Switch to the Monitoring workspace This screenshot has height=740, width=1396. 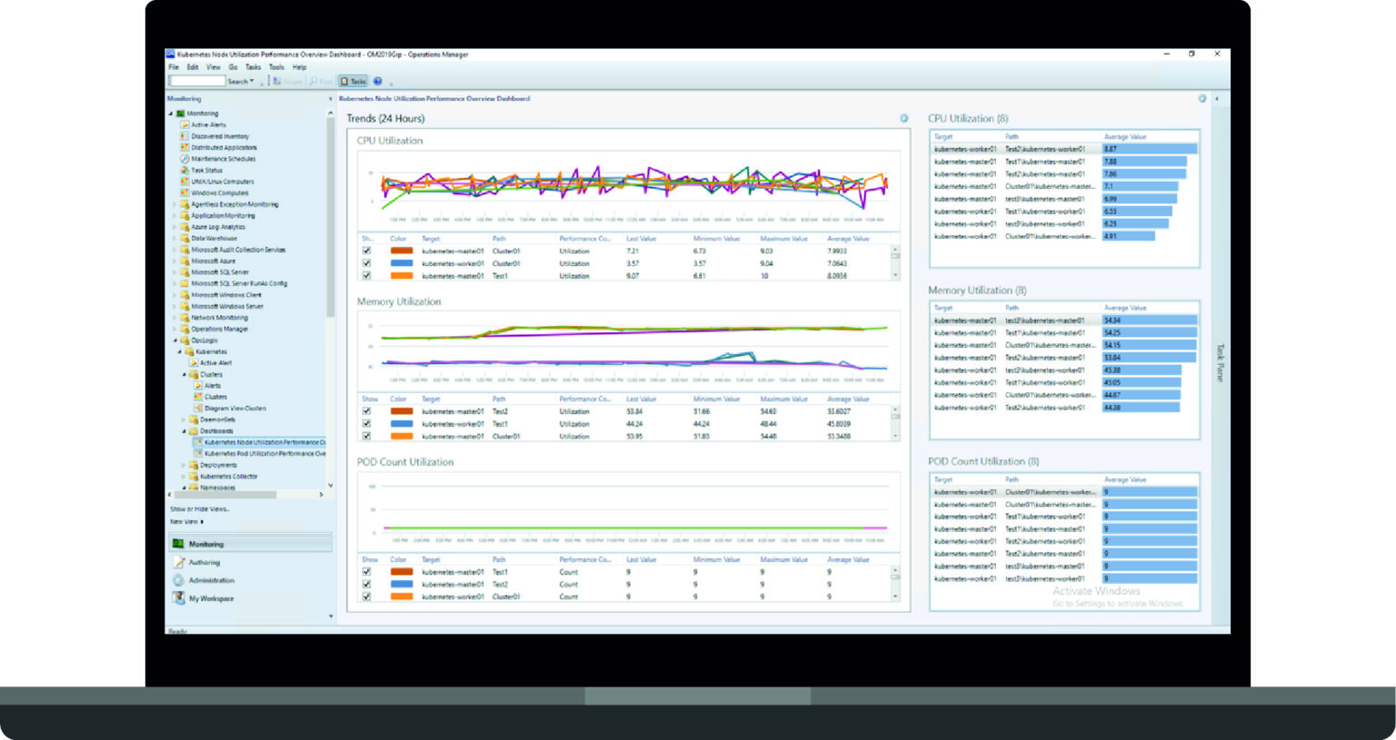(250, 544)
